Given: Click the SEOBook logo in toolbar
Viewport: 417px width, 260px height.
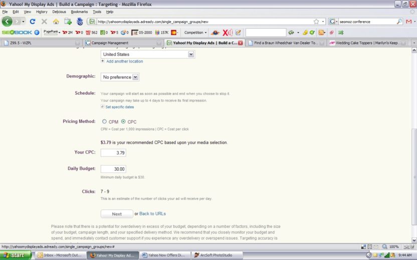Looking at the screenshot, I should point(17,32).
